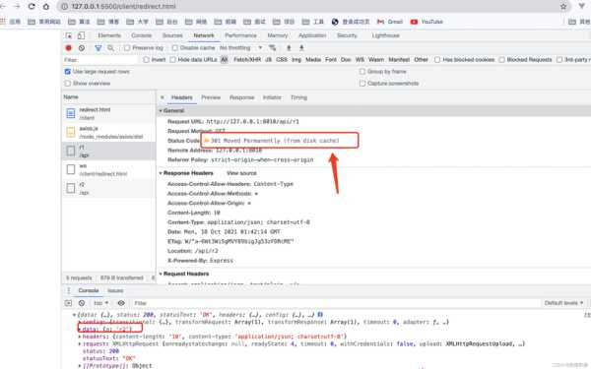Click the browser forward arrow
The width and height of the screenshot is (591, 369).
click(17, 7)
